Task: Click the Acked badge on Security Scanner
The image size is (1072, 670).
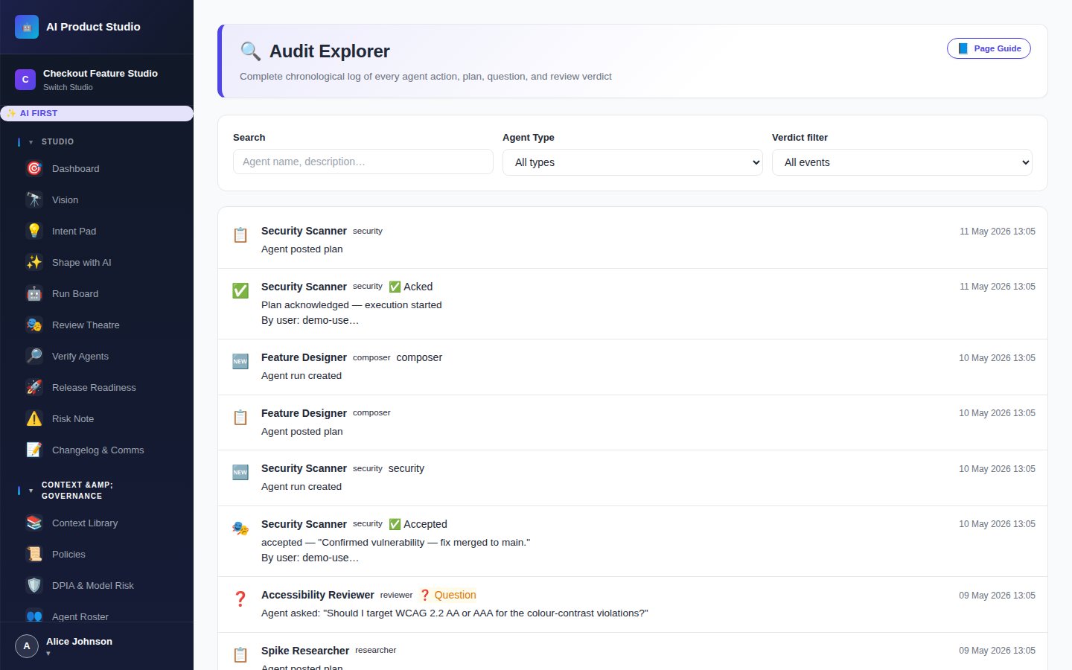Action: 411,287
